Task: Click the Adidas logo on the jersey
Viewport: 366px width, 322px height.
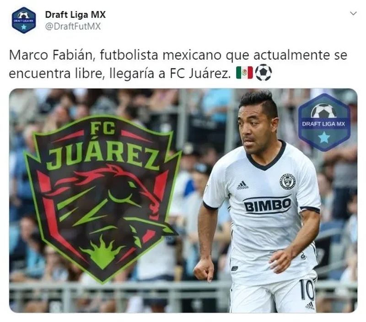Action: coord(243,185)
